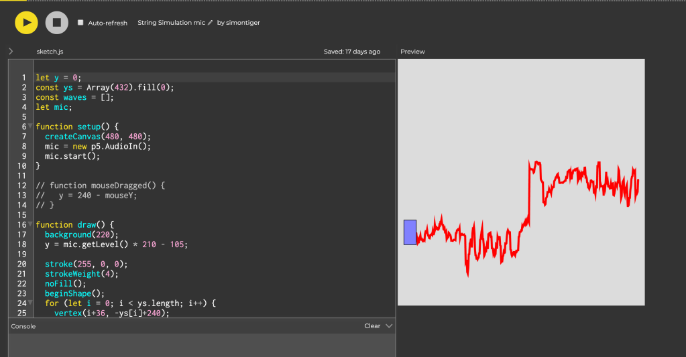
Task: Click the pencil icon to rename sketch
Action: 210,23
